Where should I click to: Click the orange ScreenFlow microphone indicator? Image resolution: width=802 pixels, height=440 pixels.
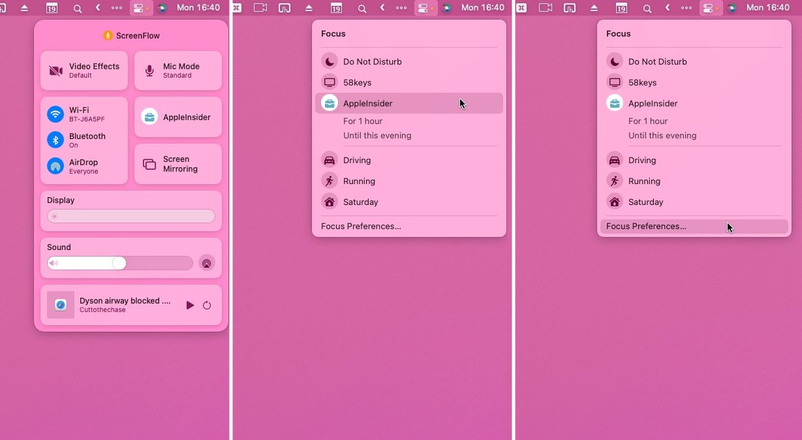(x=108, y=35)
